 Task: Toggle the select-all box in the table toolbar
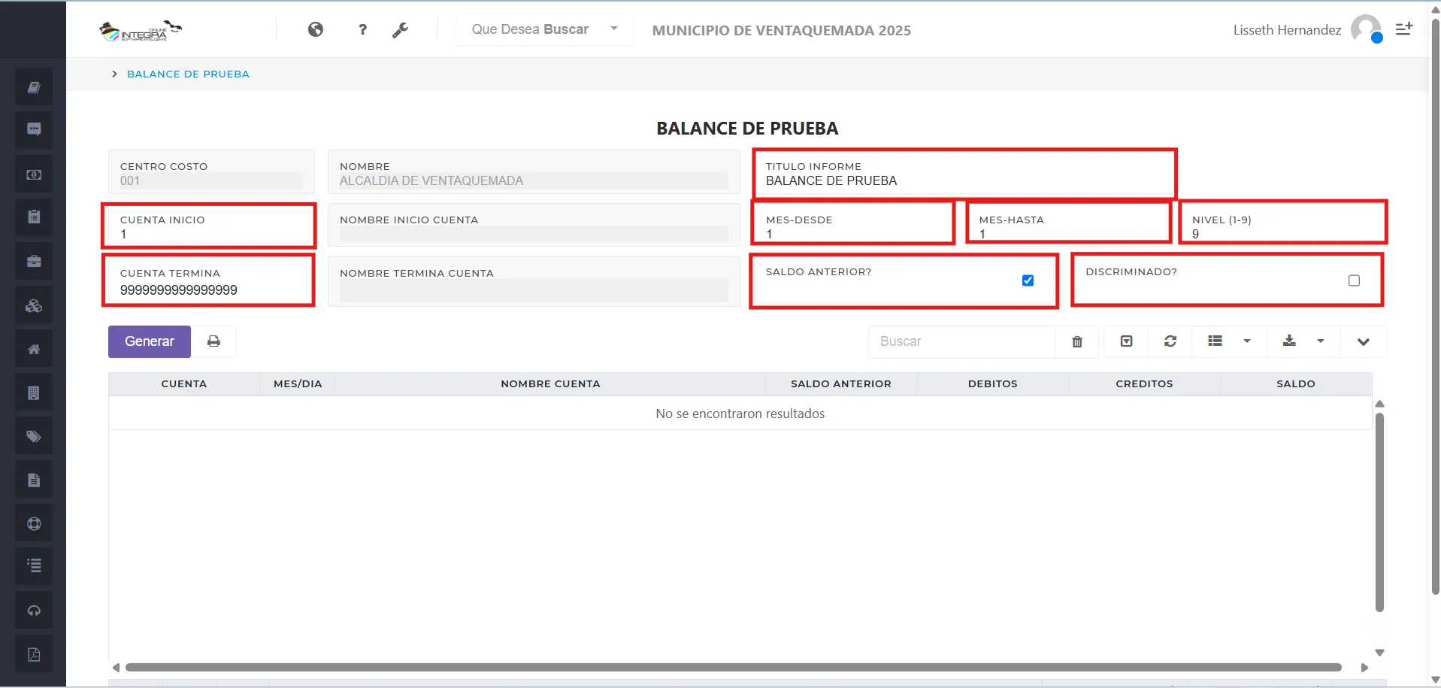(1126, 341)
